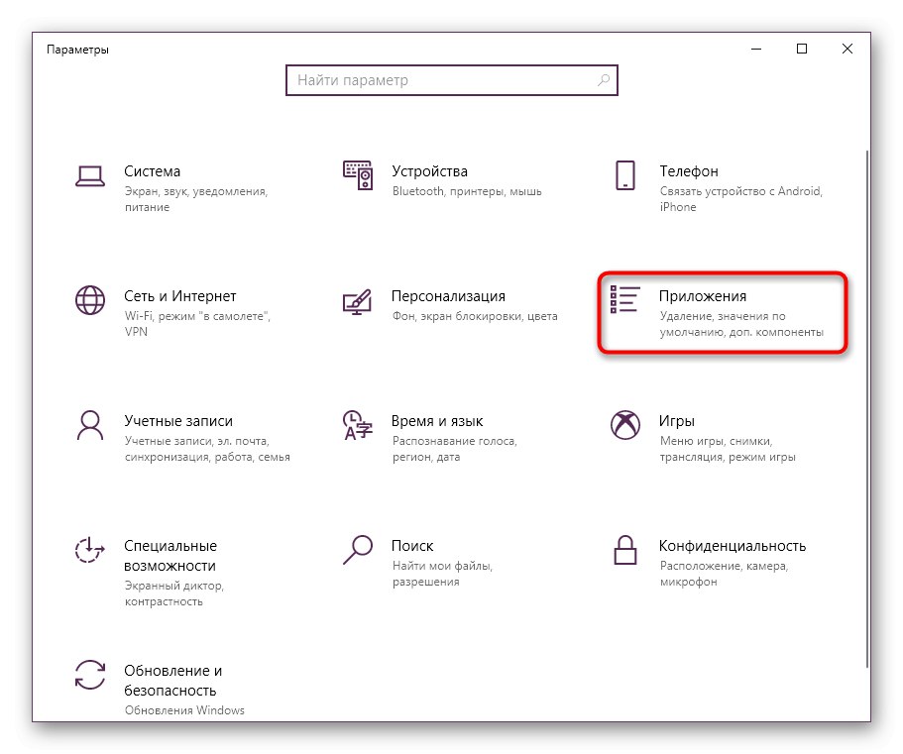The height and width of the screenshot is (754, 903).
Task: Select the Время и язык clock icon
Action: pos(357,425)
